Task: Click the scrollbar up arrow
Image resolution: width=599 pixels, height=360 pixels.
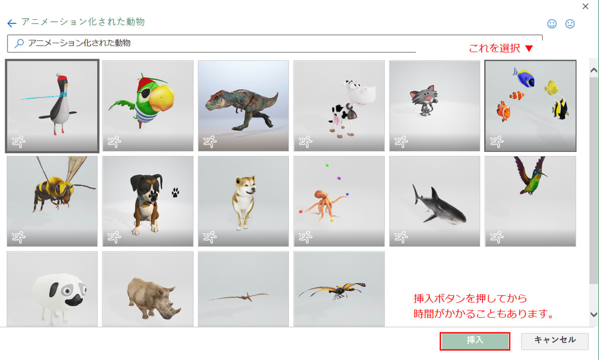Action: pyautogui.click(x=594, y=70)
